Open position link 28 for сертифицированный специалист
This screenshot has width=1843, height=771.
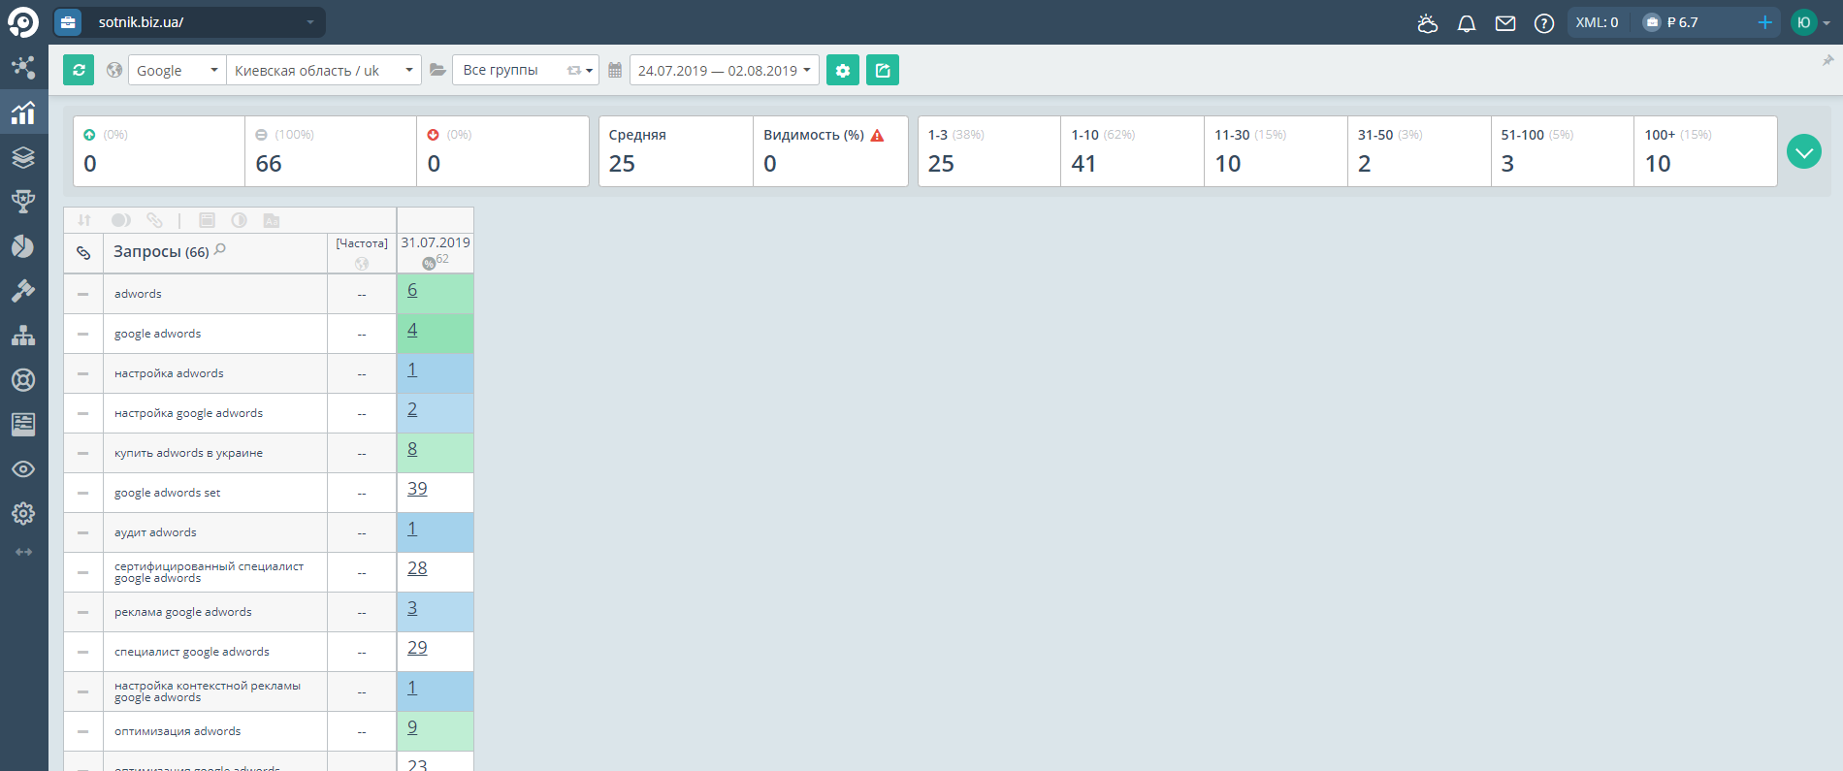point(417,568)
